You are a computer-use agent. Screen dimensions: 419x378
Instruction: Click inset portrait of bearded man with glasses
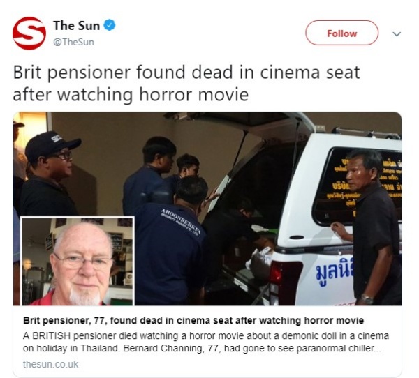tap(78, 261)
